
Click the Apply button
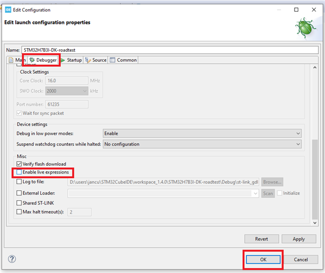[x=299, y=239]
